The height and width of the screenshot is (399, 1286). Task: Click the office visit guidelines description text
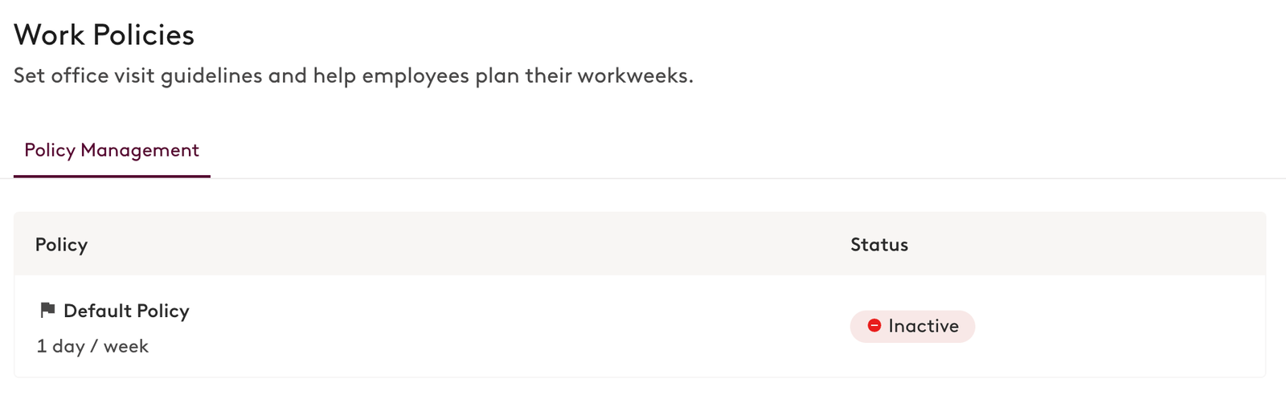[x=354, y=75]
